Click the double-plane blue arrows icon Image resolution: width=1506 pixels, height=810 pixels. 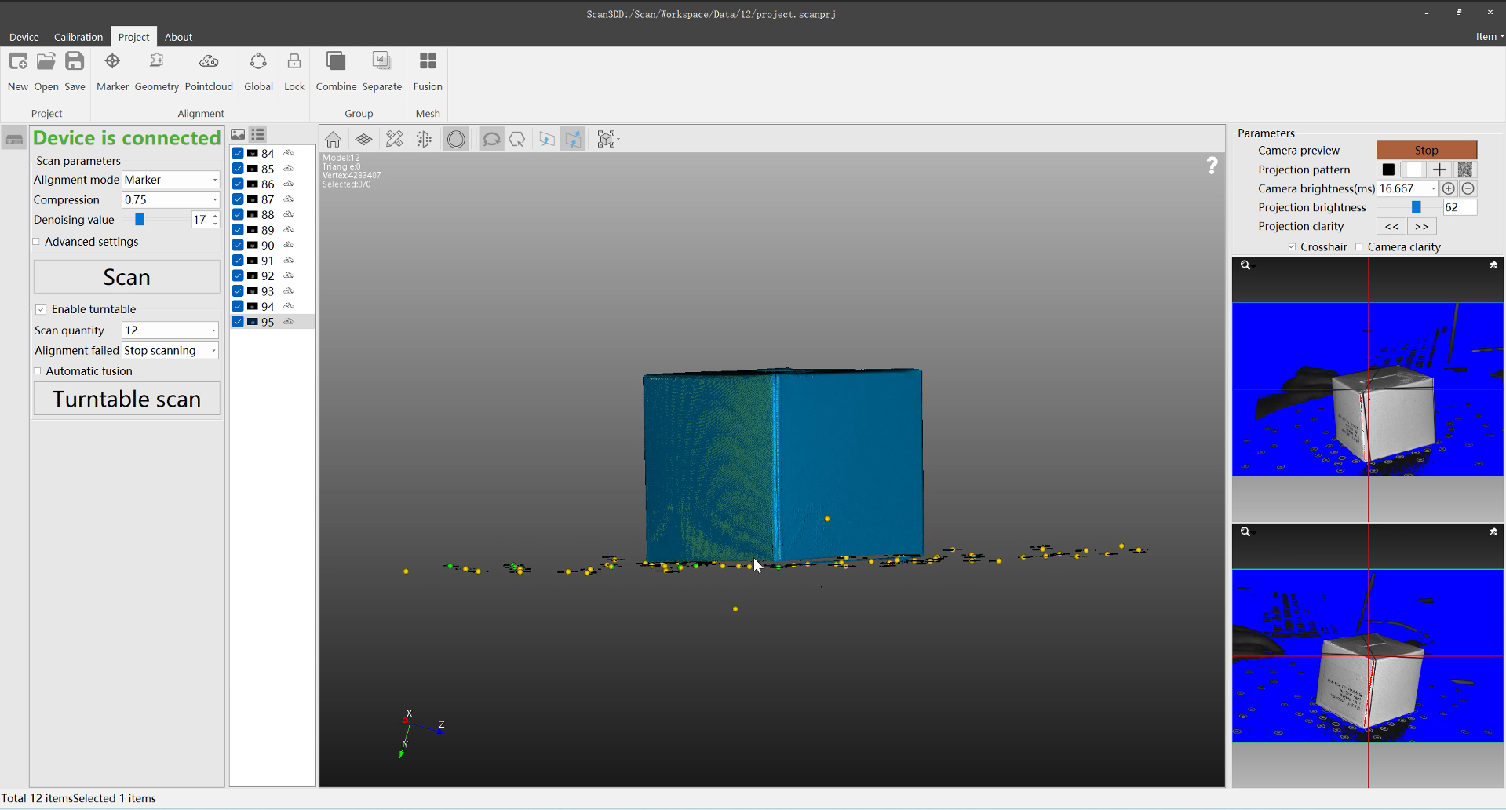(574, 140)
